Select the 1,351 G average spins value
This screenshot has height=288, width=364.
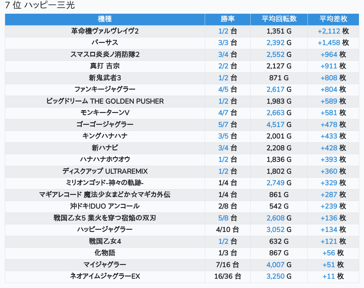tap(279, 31)
